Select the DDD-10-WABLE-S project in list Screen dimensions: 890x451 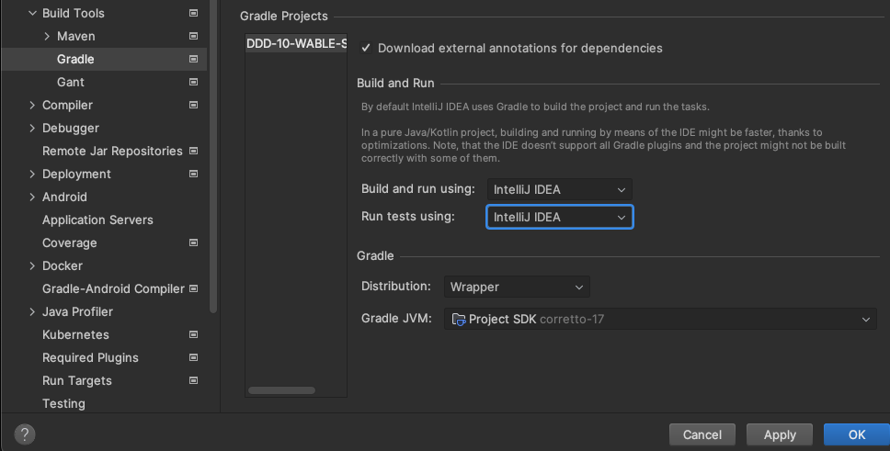(296, 44)
